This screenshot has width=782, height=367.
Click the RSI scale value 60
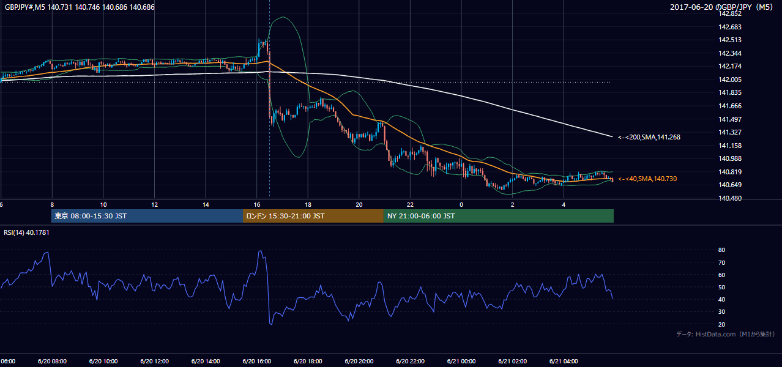pos(722,275)
